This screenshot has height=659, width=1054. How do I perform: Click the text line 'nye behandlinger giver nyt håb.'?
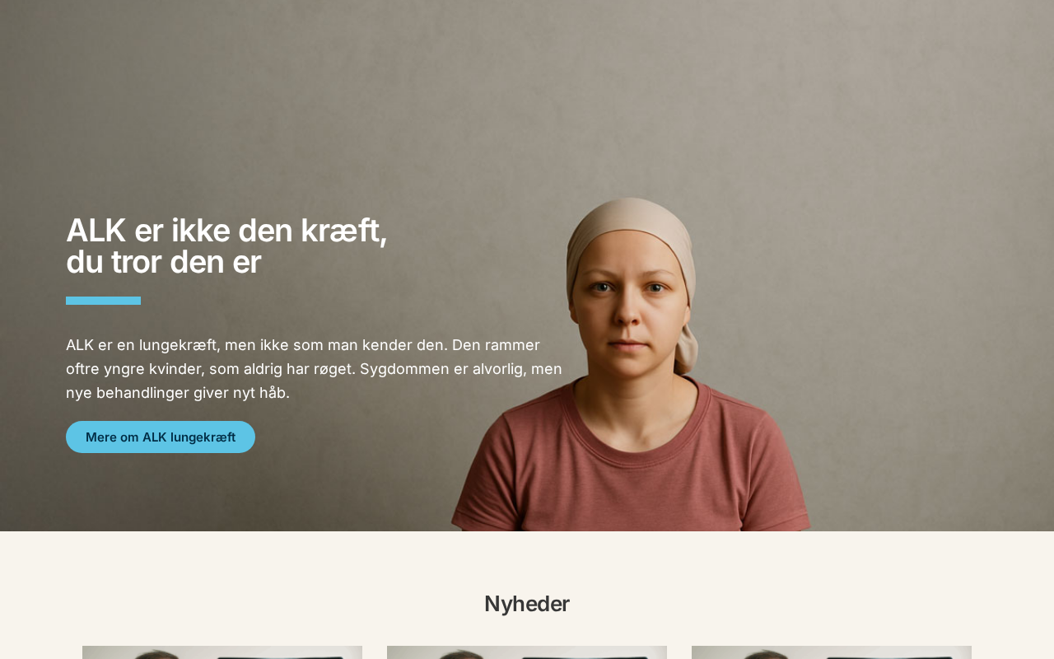(x=178, y=393)
